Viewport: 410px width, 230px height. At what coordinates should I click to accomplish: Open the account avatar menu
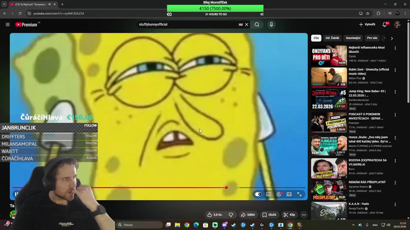tap(397, 25)
